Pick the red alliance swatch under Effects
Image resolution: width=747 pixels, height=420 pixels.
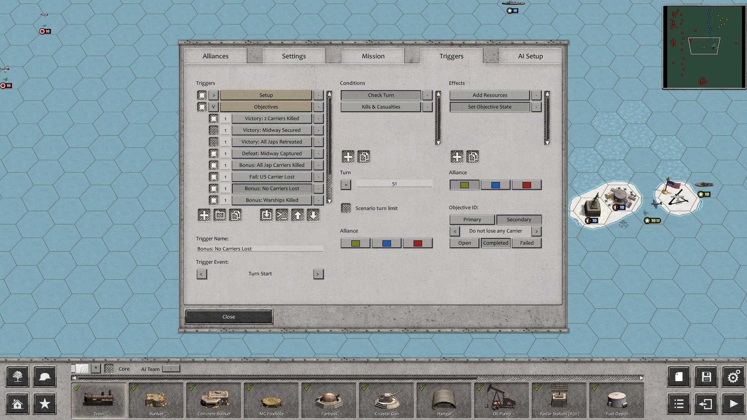526,185
